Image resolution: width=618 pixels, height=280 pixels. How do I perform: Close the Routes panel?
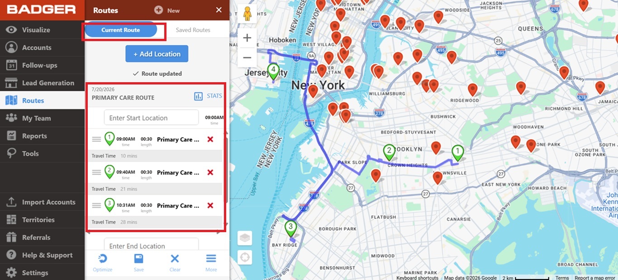[x=219, y=10]
